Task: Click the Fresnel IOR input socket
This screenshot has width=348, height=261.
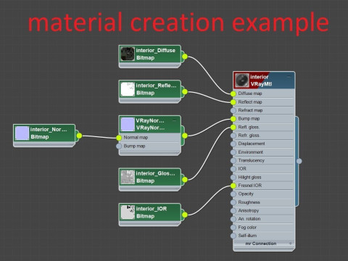Action: 233,186
